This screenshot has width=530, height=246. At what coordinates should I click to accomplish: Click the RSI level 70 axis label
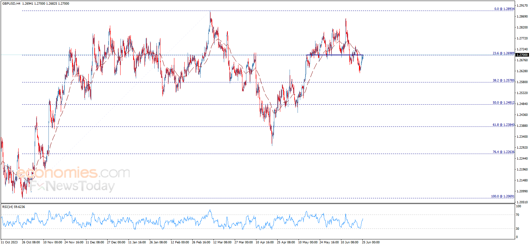click(517, 215)
